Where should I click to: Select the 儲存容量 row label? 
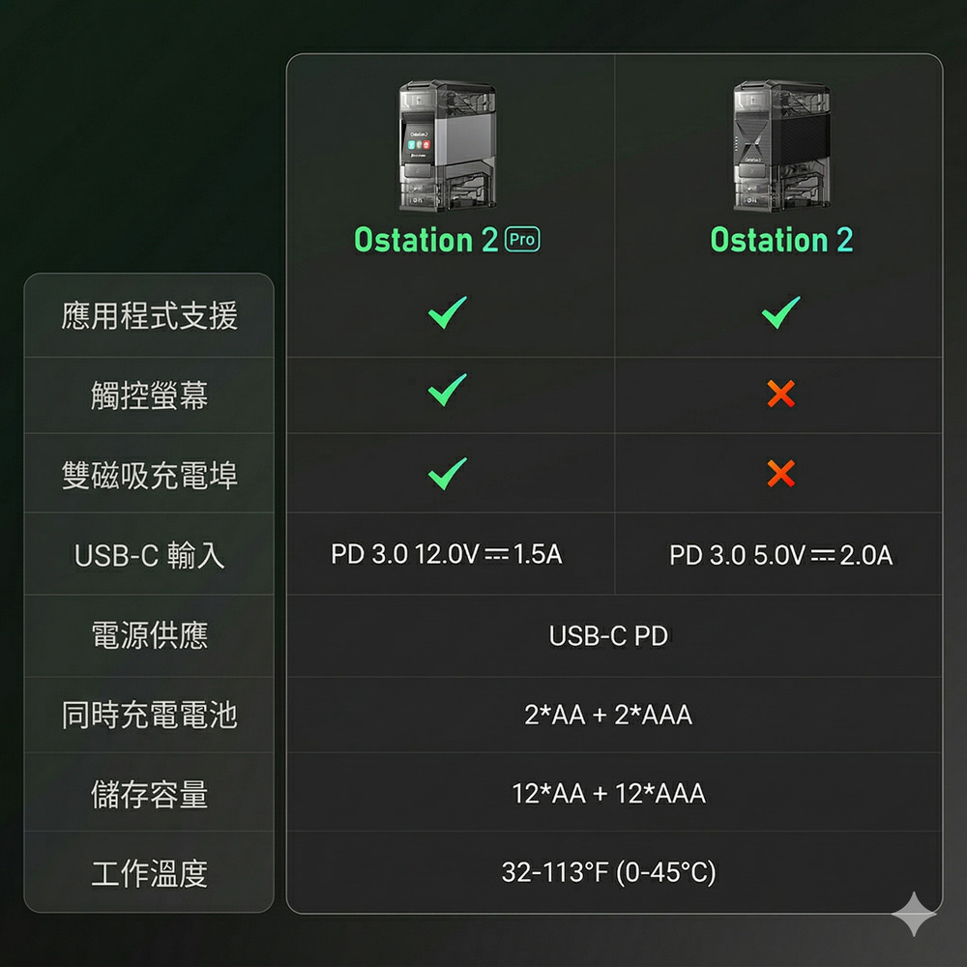(150, 795)
